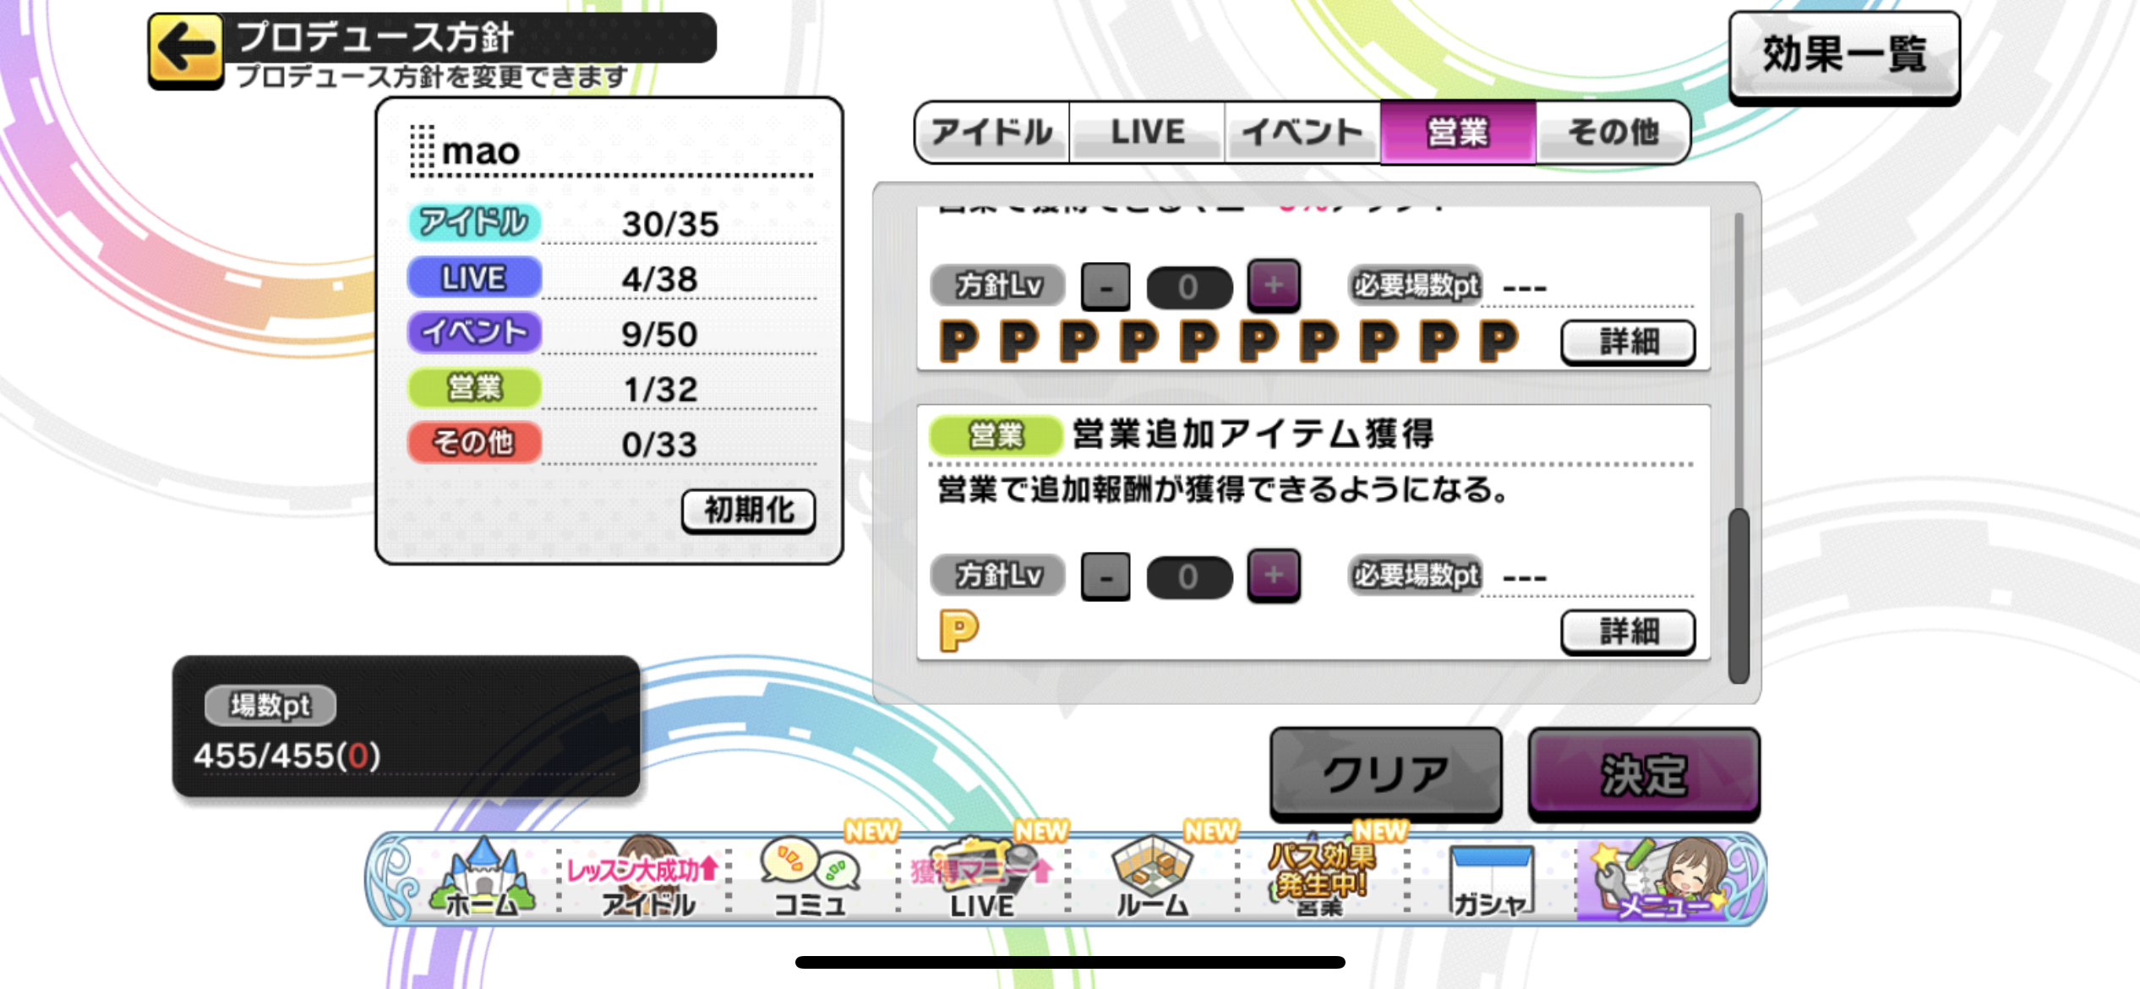Increase 方針Lv for 営業追加アイテム獲得 with plus
The height and width of the screenshot is (989, 2140).
pos(1274,576)
